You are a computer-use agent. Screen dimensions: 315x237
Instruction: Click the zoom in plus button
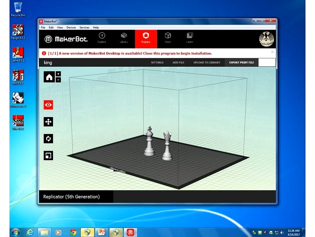59,74
